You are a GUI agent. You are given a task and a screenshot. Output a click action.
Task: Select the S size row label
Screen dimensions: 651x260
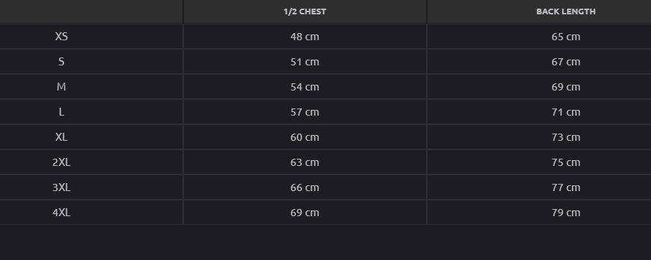tap(62, 62)
